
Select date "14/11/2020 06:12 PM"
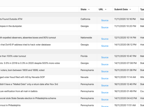pyautogui.click(x=125, y=45)
